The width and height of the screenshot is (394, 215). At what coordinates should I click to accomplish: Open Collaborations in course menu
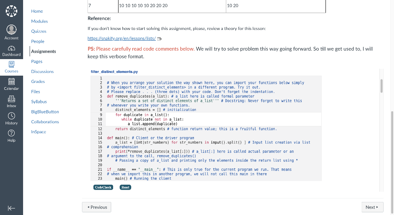point(45,122)
